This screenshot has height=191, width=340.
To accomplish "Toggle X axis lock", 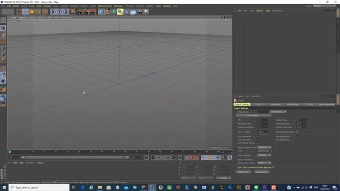I will [53, 12].
